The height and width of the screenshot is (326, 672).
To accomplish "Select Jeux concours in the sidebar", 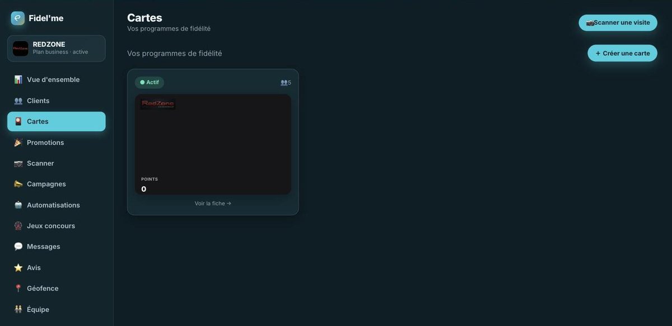I will click(57, 226).
